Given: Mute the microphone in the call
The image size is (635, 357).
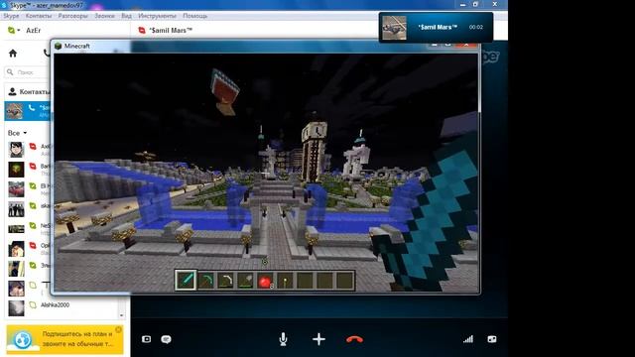Looking at the screenshot, I should coord(283,339).
